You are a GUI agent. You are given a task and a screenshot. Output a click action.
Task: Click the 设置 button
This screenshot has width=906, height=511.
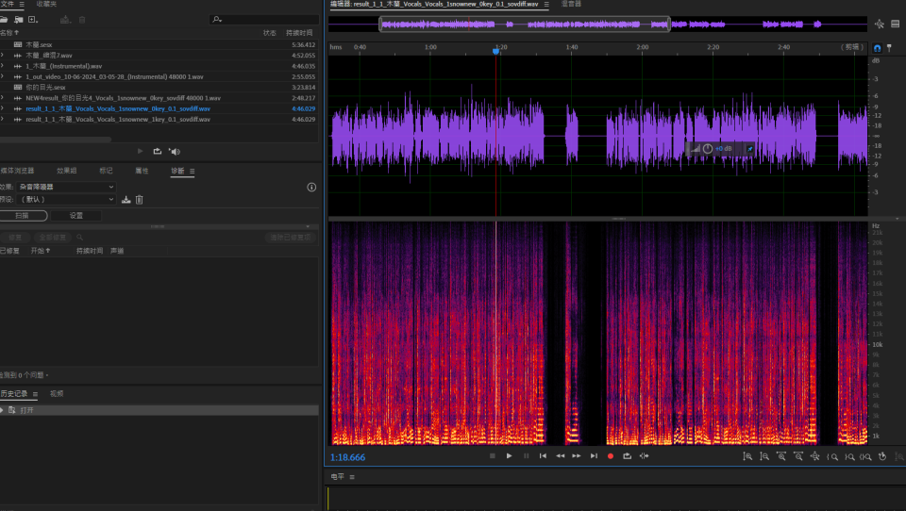coord(75,215)
